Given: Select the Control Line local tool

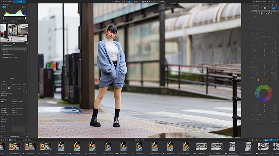Looking at the screenshot, I should coord(259,13).
